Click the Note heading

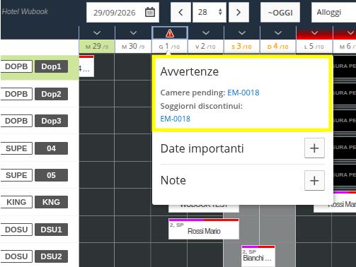tap(173, 180)
